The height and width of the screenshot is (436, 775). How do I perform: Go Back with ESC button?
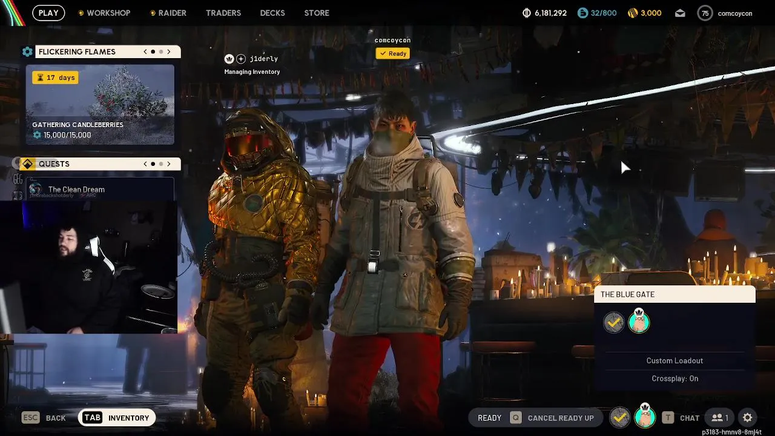(x=44, y=418)
